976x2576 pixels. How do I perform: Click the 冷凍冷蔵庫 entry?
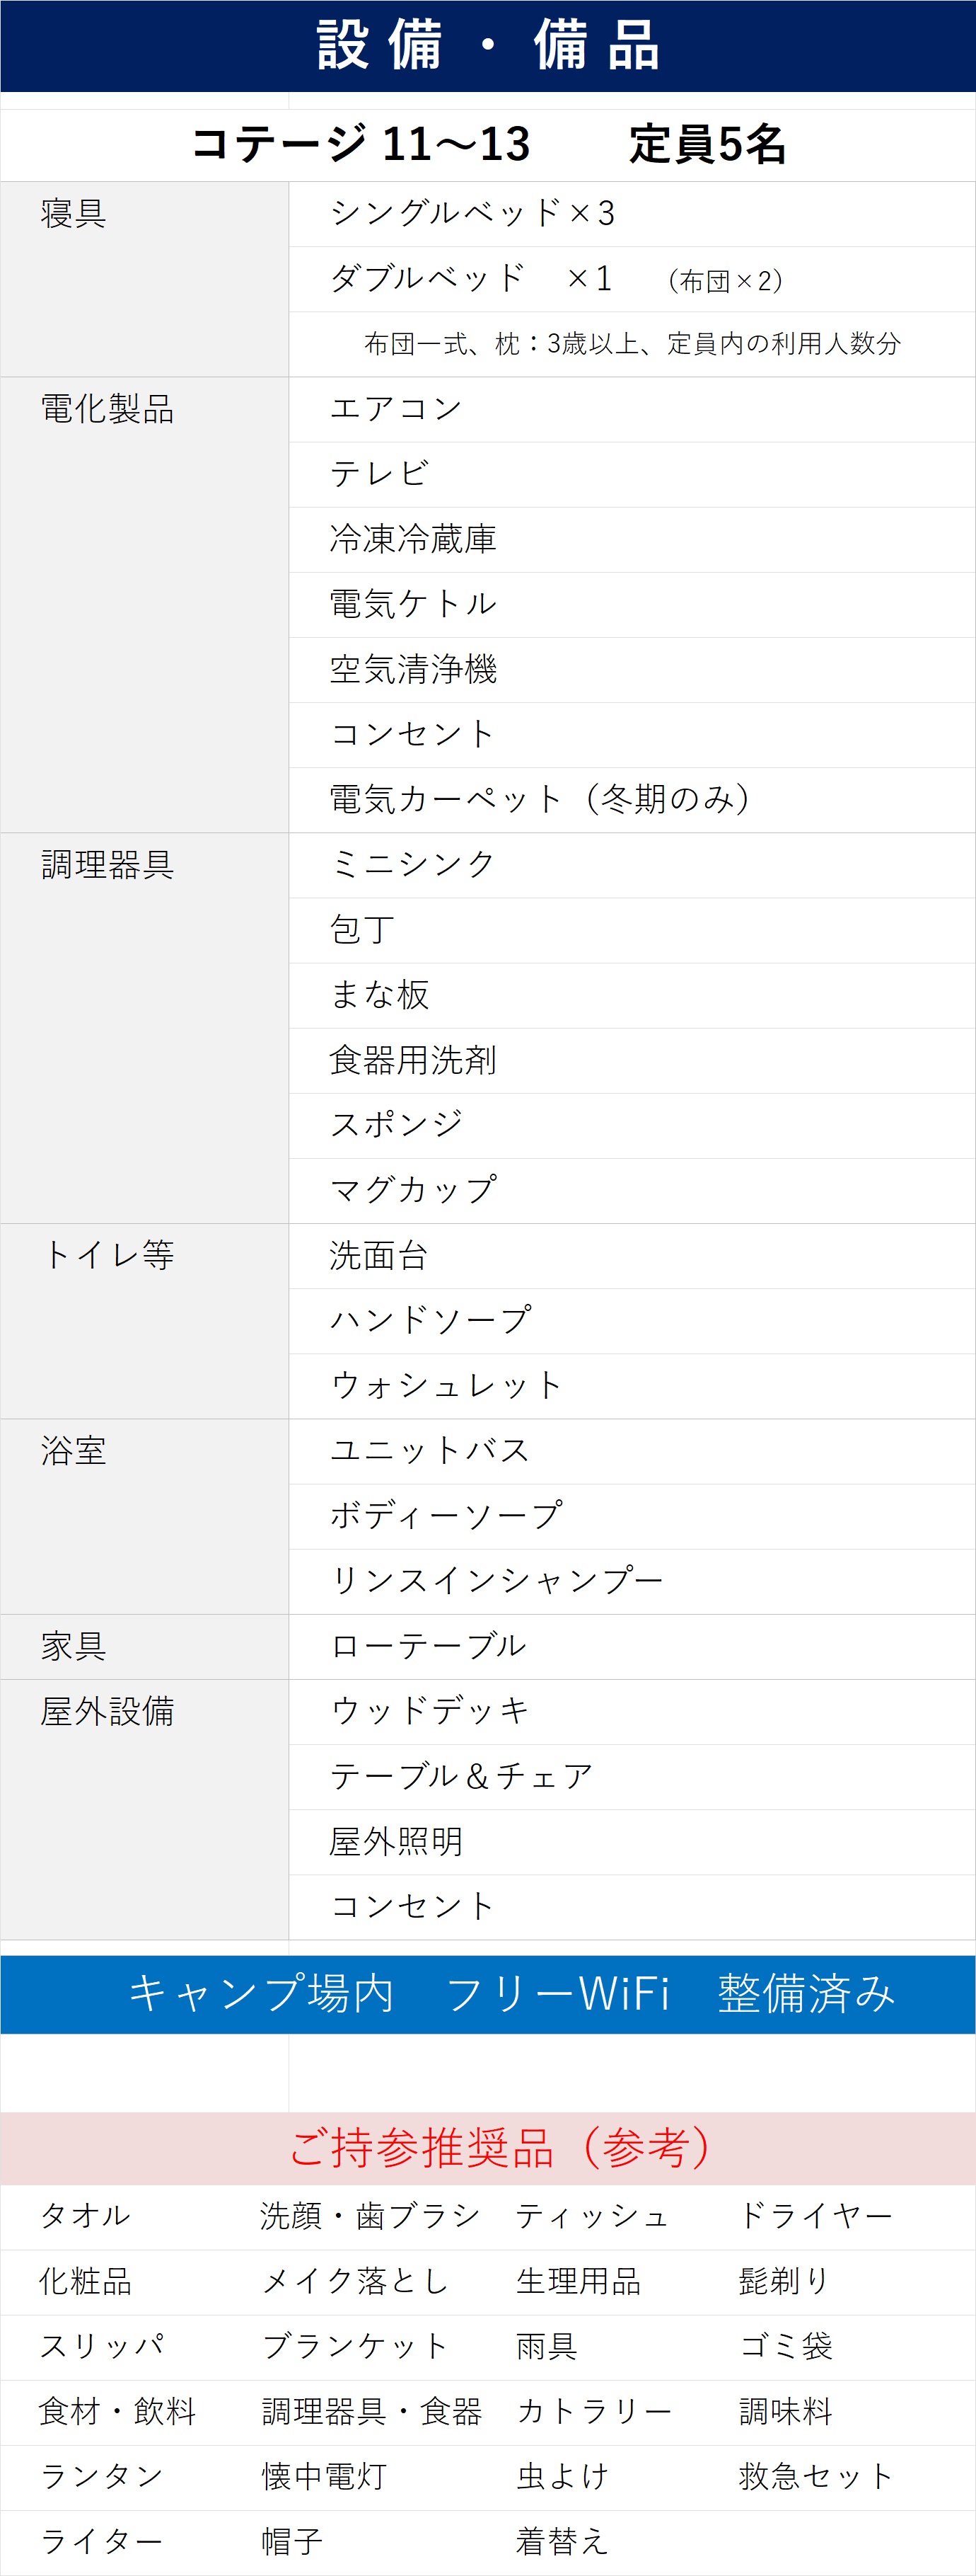tap(412, 539)
